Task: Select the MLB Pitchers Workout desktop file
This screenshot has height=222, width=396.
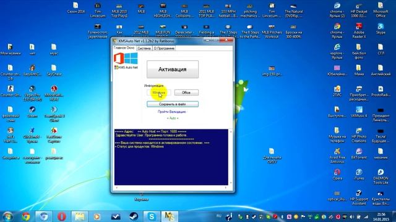Action: 272,30
